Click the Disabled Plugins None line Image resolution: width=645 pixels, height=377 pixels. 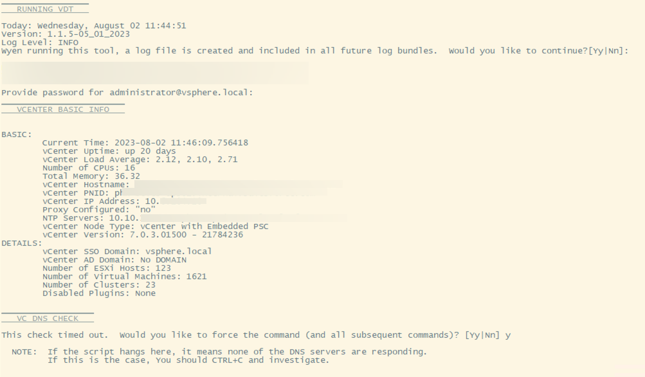click(98, 293)
